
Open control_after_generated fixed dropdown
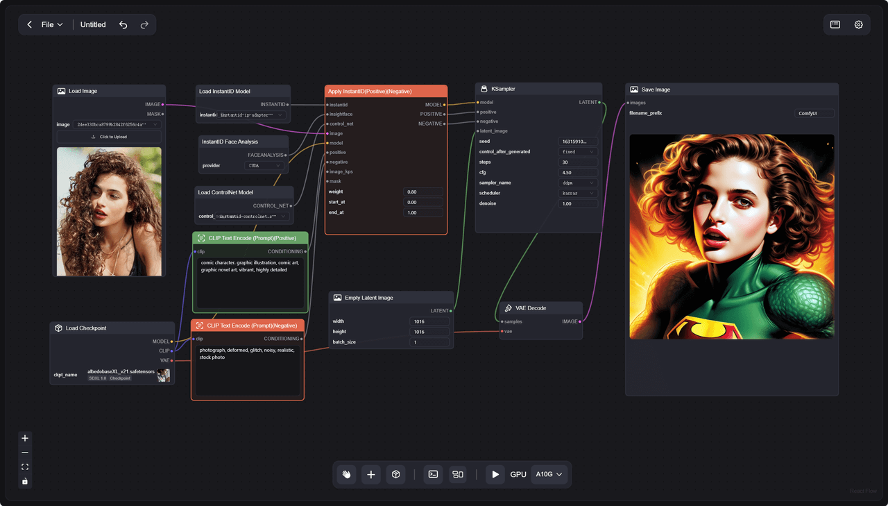pos(579,151)
